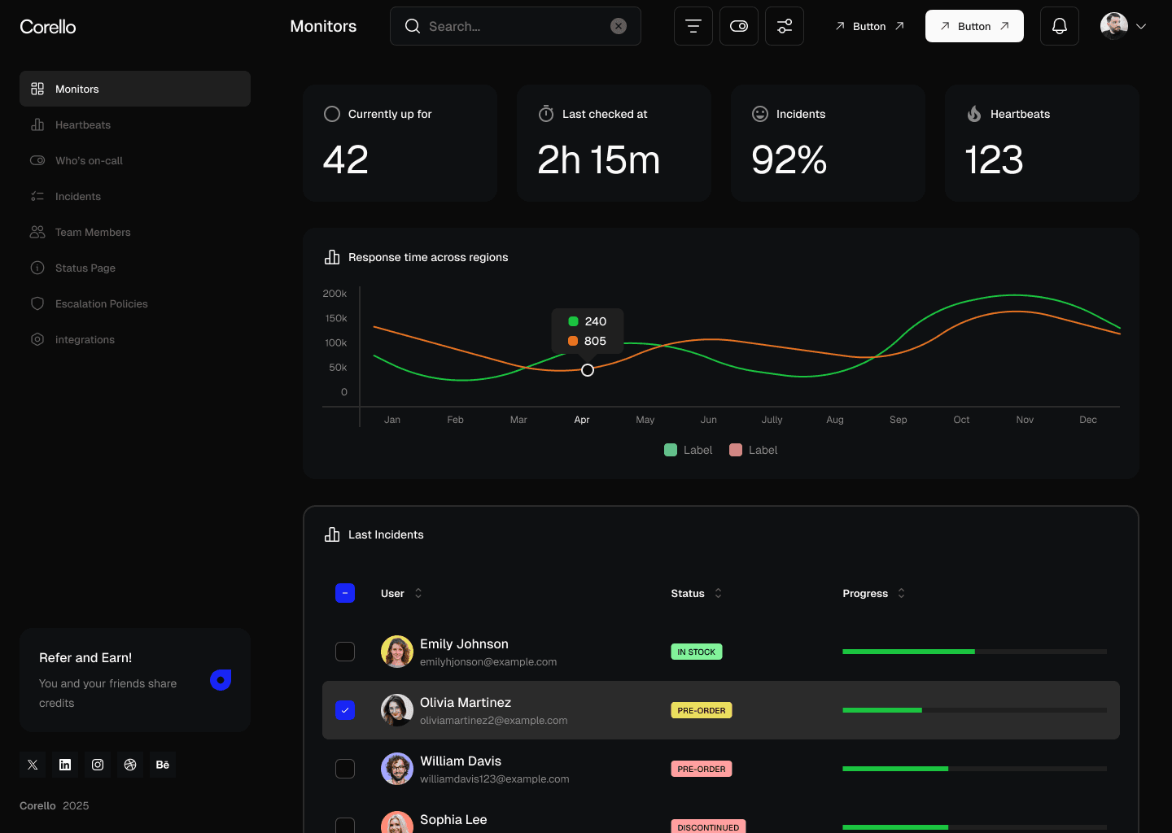The image size is (1172, 833).
Task: Click the stopwatch icon on Last checked card
Action: click(546, 114)
